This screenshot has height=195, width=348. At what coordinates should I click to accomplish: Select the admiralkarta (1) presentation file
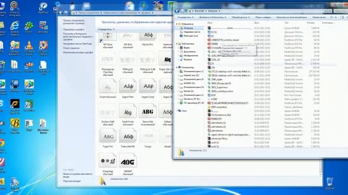point(216,123)
